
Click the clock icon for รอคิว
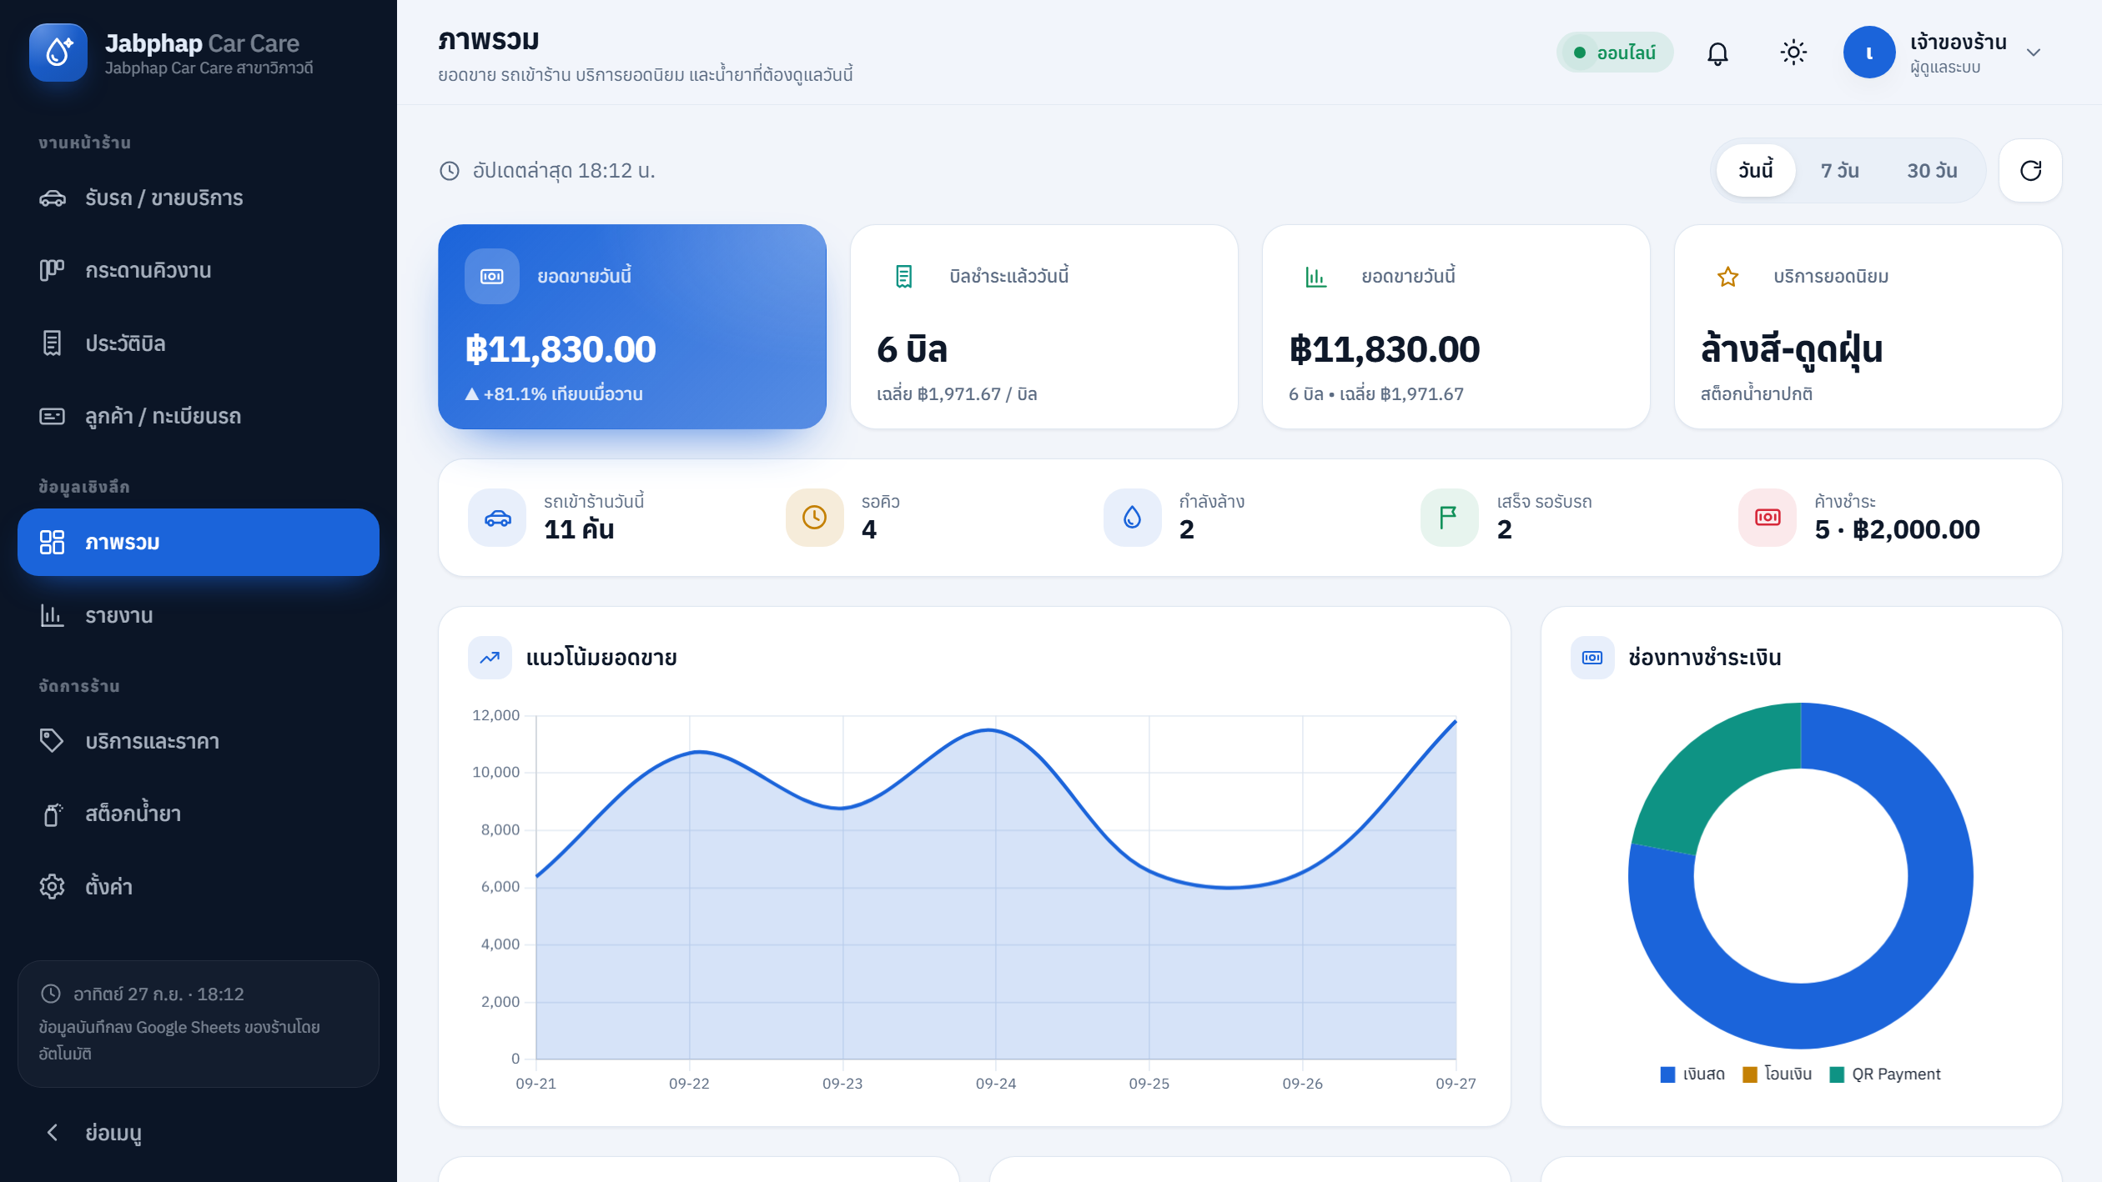tap(815, 518)
